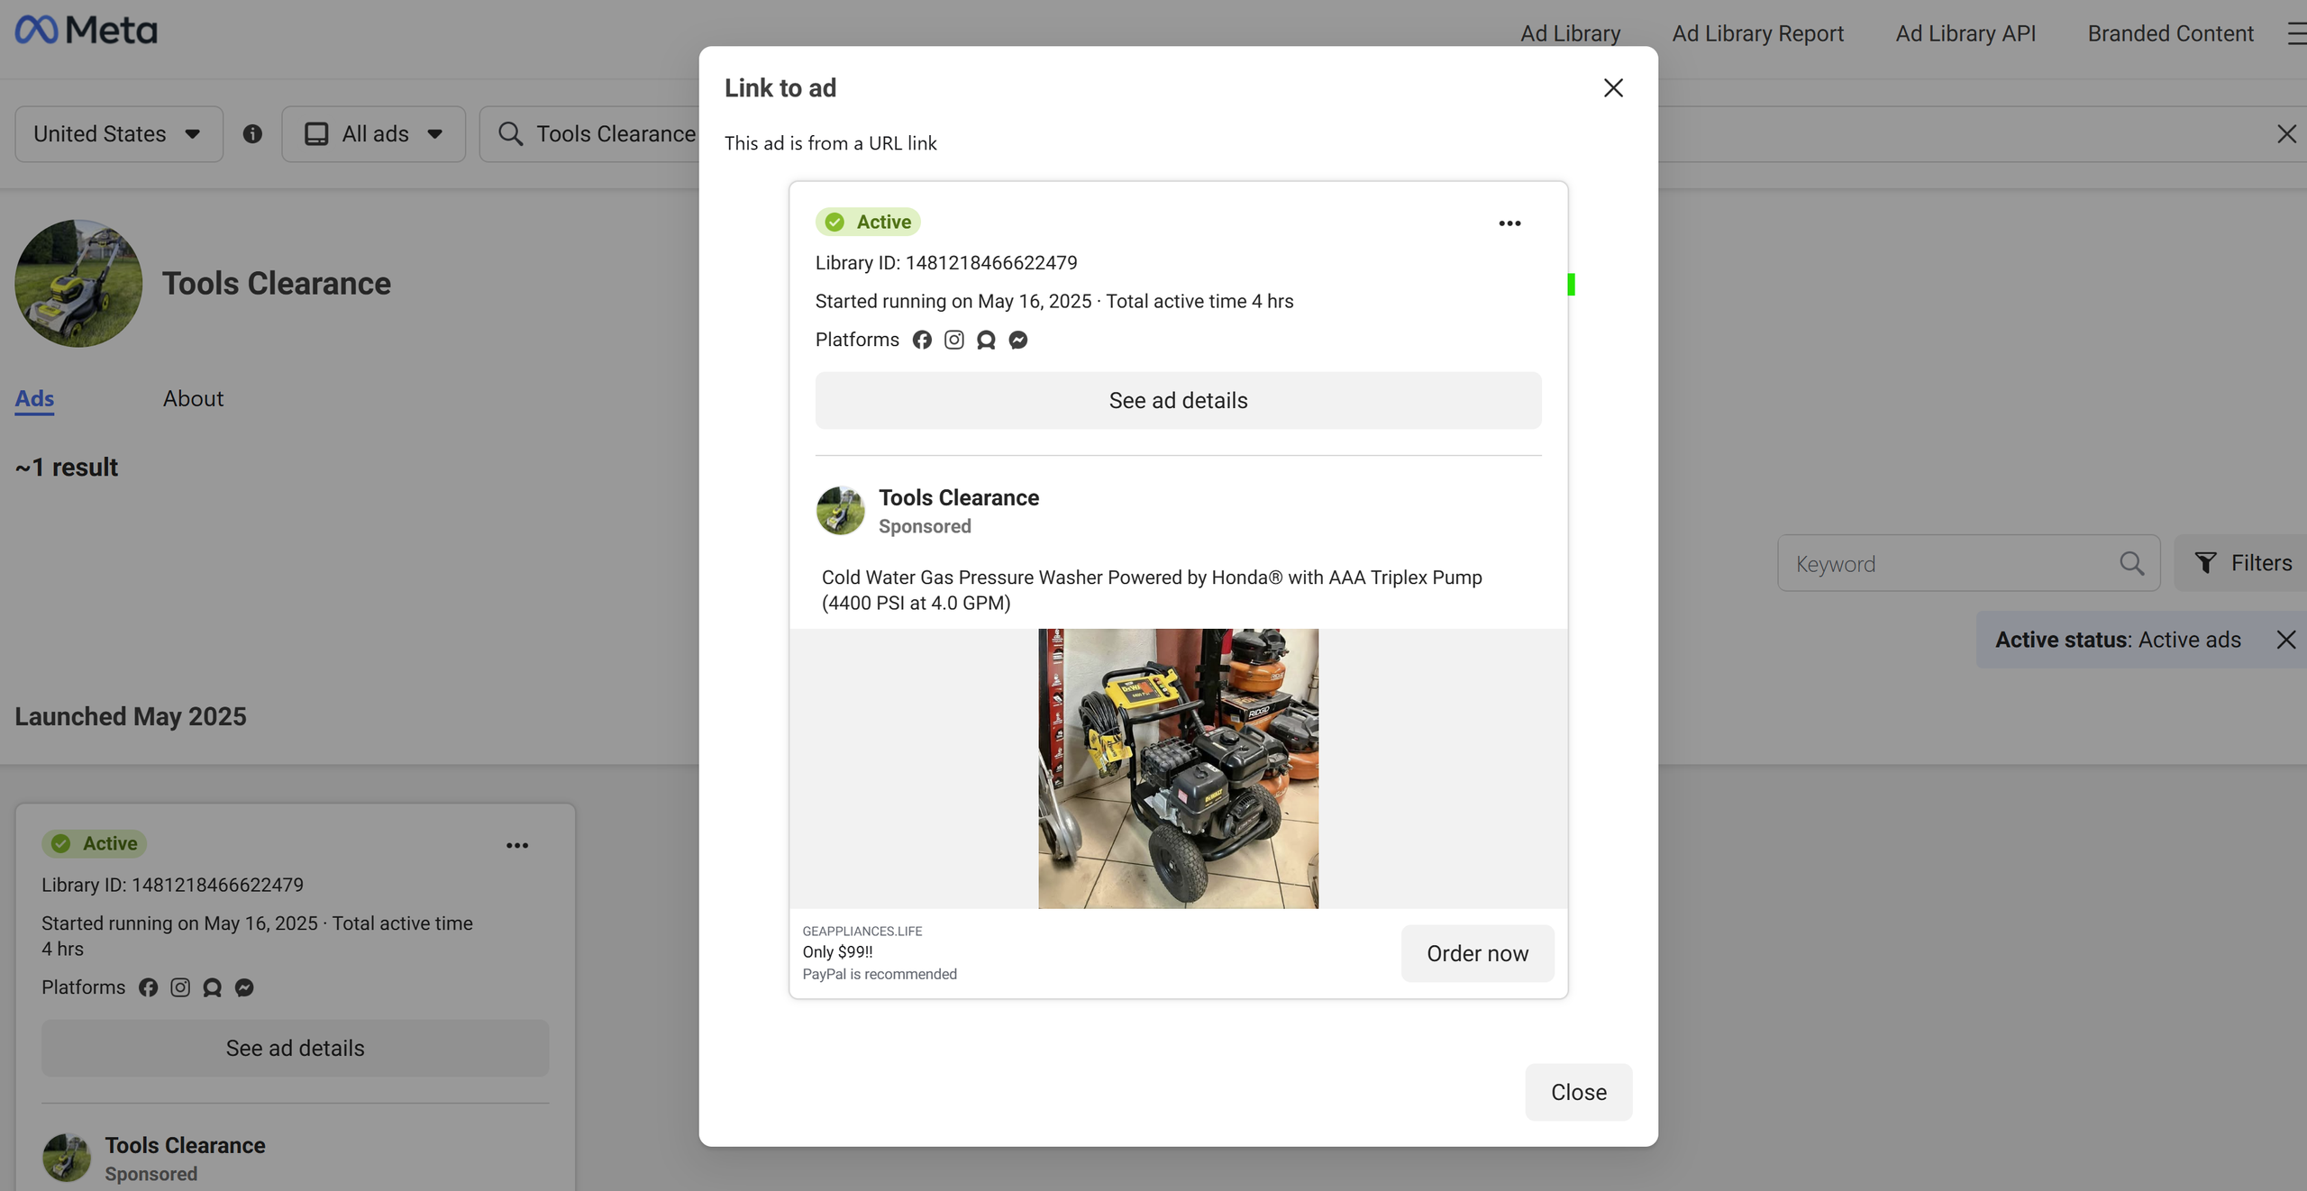Click See ad details in the dialog

point(1178,400)
